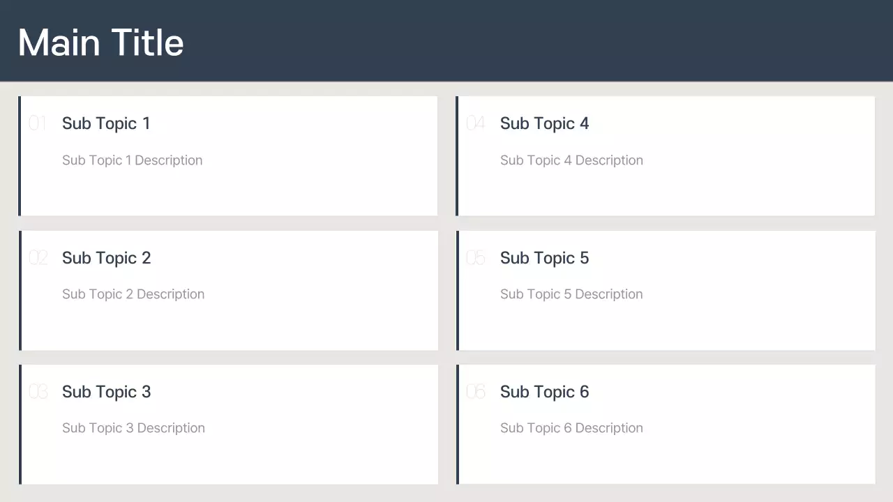The image size is (893, 502).
Task: Click the faint 02 number label
Action: [38, 258]
